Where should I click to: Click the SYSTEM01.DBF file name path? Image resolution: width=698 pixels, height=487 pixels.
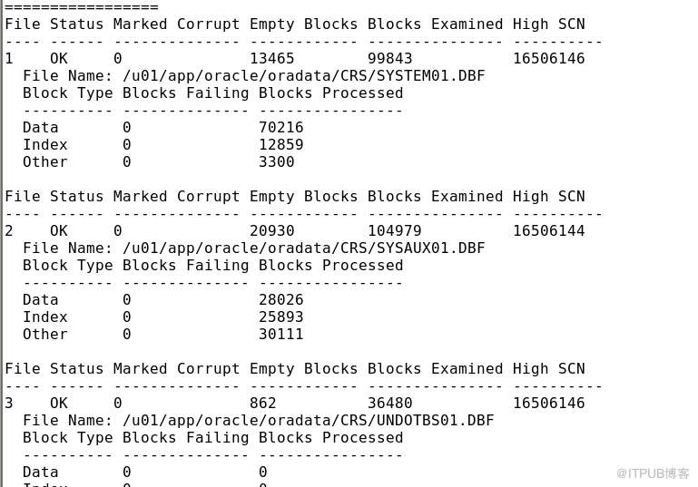pyautogui.click(x=303, y=76)
